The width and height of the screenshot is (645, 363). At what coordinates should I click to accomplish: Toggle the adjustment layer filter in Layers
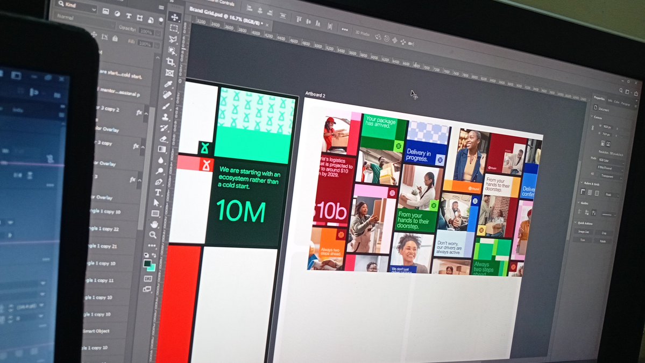[117, 13]
